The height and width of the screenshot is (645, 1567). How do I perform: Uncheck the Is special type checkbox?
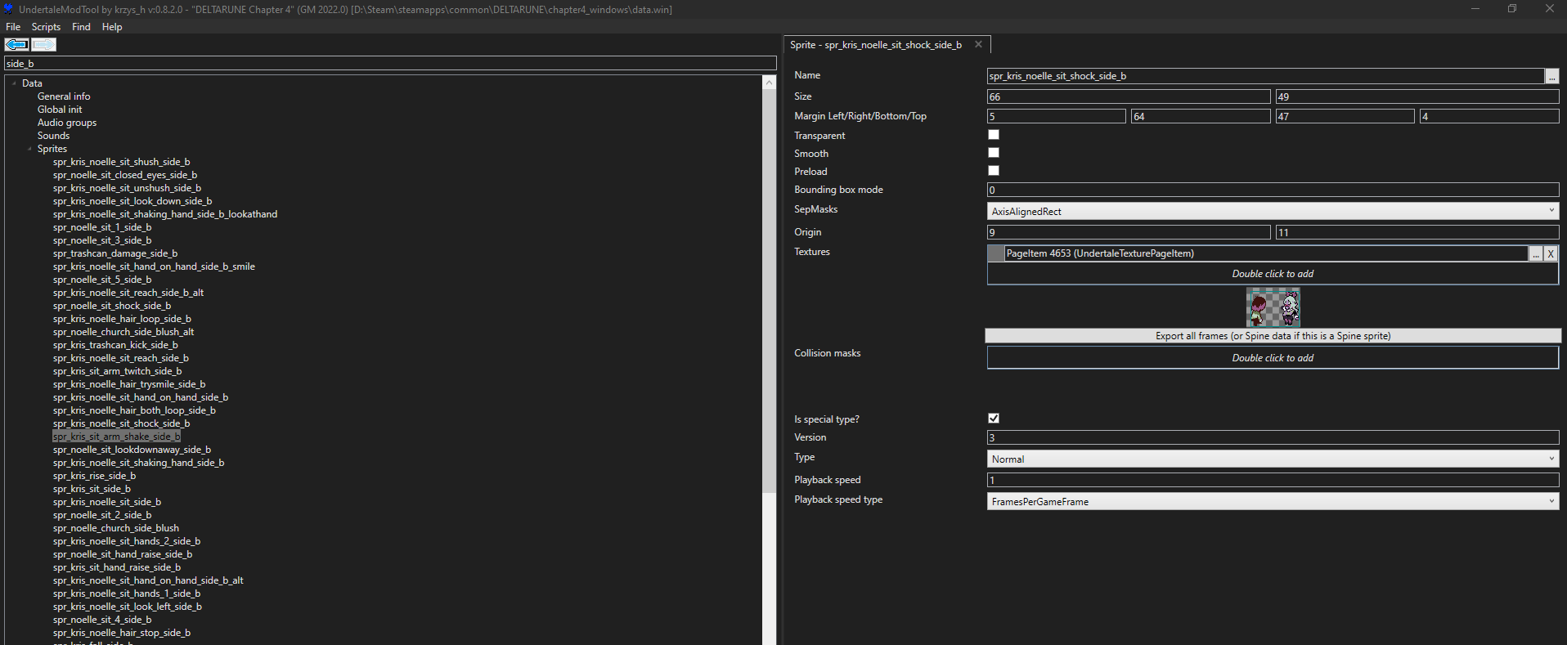994,419
